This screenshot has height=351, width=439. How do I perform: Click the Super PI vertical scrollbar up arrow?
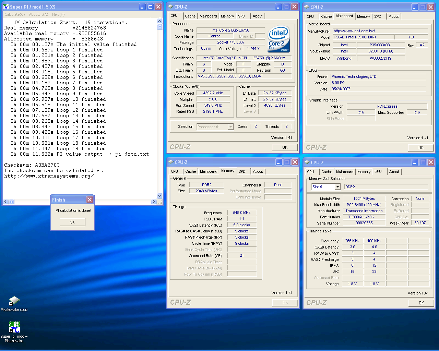click(x=159, y=21)
